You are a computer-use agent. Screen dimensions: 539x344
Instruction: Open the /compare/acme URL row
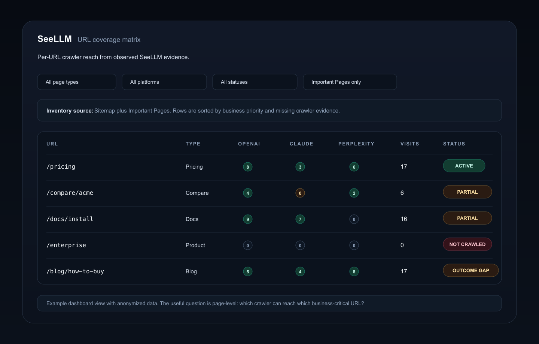pyautogui.click(x=269, y=193)
